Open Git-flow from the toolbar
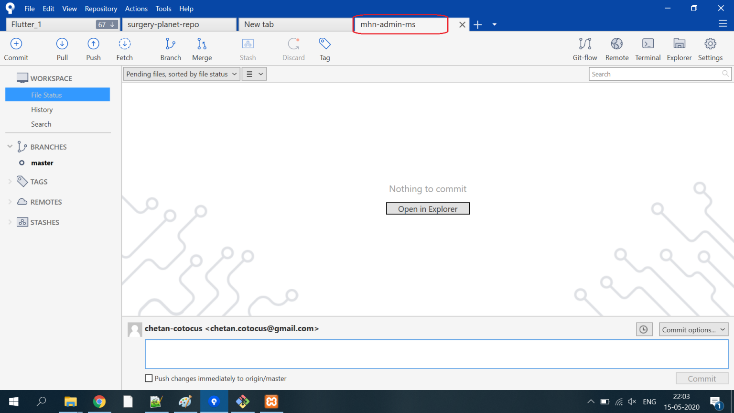This screenshot has width=734, height=413. tap(585, 44)
